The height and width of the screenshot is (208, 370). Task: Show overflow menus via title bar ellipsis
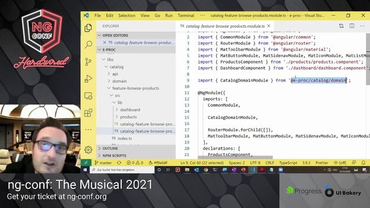(202, 16)
